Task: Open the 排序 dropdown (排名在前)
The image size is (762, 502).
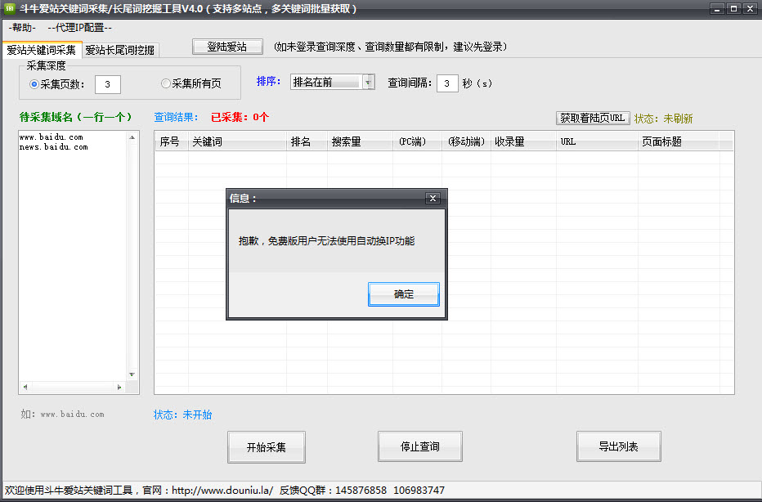Action: (368, 83)
